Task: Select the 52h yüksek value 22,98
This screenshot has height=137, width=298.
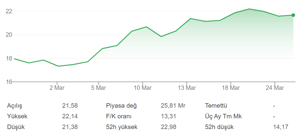Action: 168,127
